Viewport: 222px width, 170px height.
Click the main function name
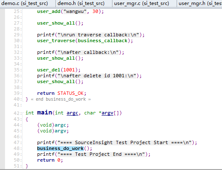pos(45,113)
